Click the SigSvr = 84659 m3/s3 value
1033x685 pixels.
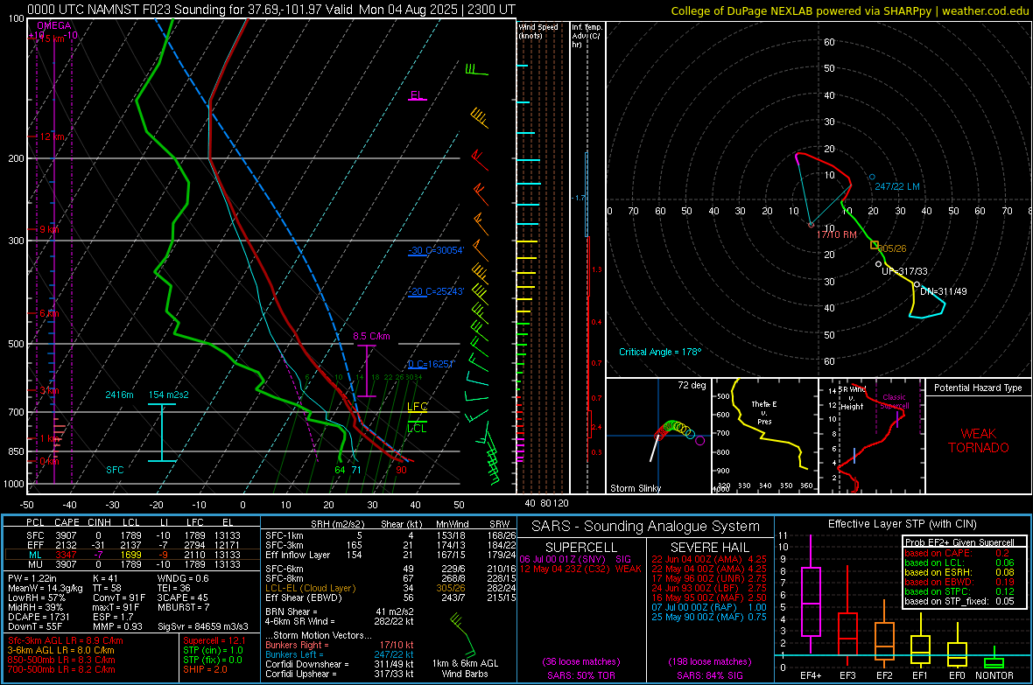pos(203,626)
